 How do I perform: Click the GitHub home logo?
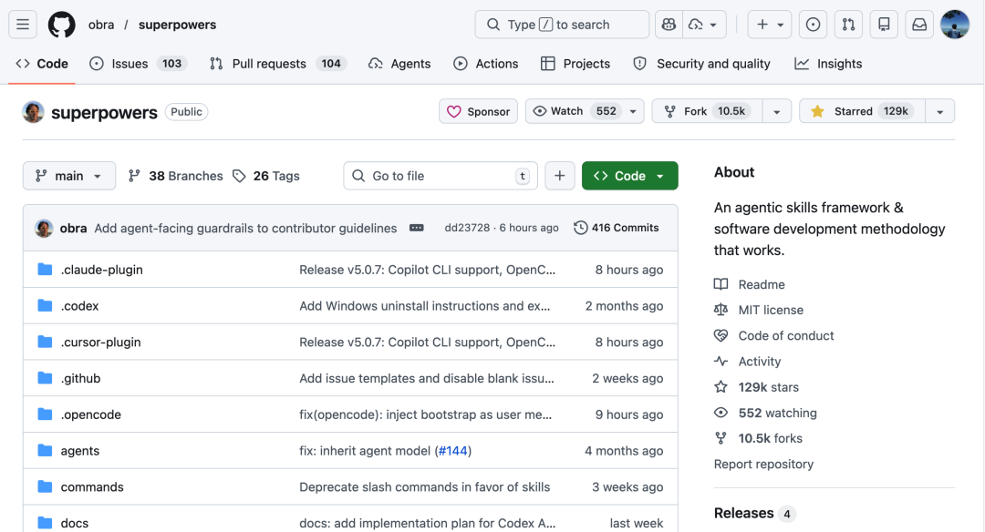tap(61, 24)
